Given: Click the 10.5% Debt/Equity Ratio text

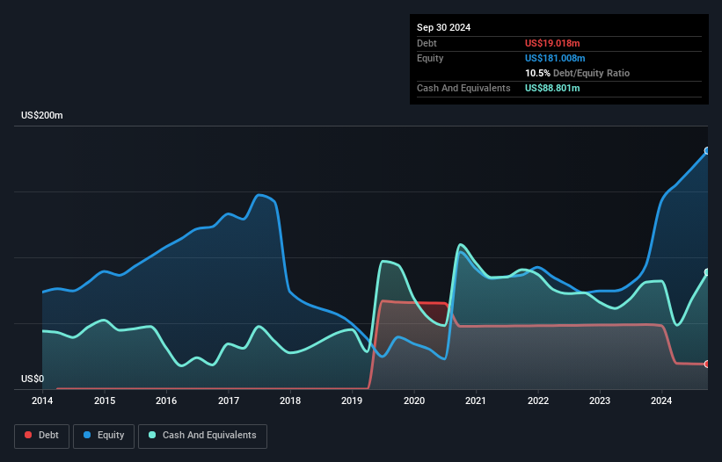Looking at the screenshot, I should (x=577, y=73).
